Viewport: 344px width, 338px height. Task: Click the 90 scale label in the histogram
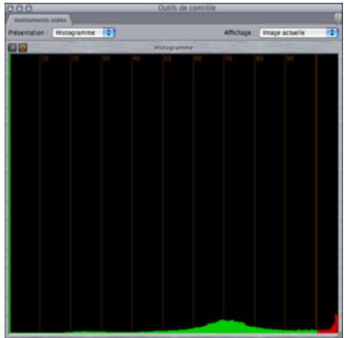290,59
